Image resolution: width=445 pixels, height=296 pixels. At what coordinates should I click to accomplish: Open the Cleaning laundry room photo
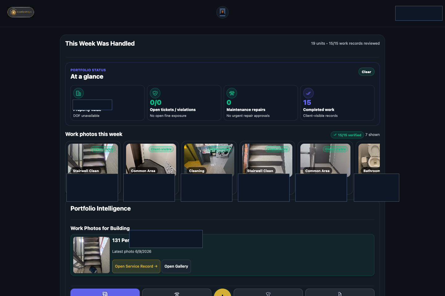click(x=209, y=158)
